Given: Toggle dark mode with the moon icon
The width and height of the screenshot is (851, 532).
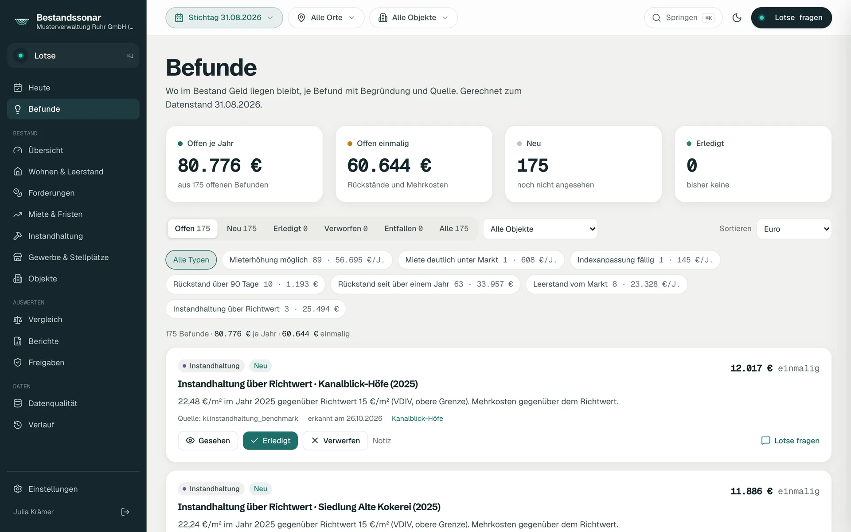Looking at the screenshot, I should coord(737,18).
